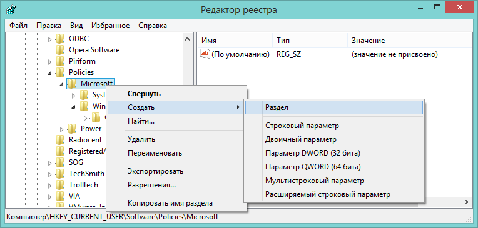Expand the VIA tree node
This screenshot has width=478, height=228.
[50, 196]
